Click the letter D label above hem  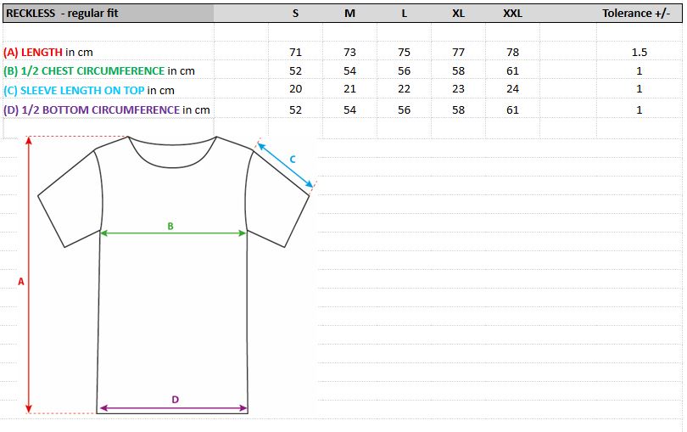pos(176,399)
